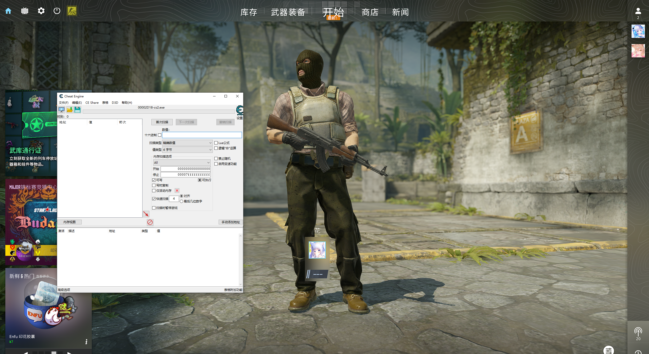The image size is (649, 354).
Task: Expand the memory region All dropdown
Action: pyautogui.click(x=182, y=163)
